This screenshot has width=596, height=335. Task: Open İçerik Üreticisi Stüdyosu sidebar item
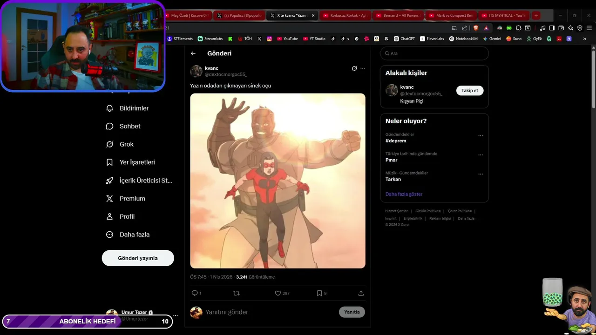point(139,181)
